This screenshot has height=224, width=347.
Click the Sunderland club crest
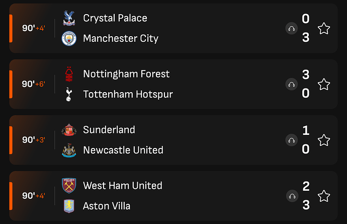point(68,130)
